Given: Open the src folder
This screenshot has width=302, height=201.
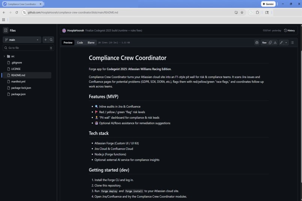Looking at the screenshot, I should 13,57.
